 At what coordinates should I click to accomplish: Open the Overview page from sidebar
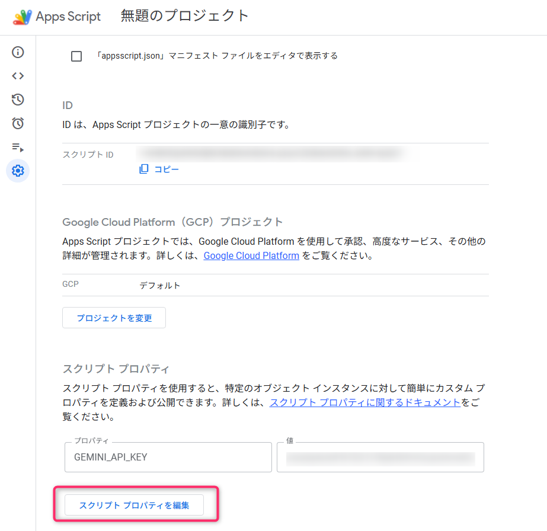(x=18, y=52)
